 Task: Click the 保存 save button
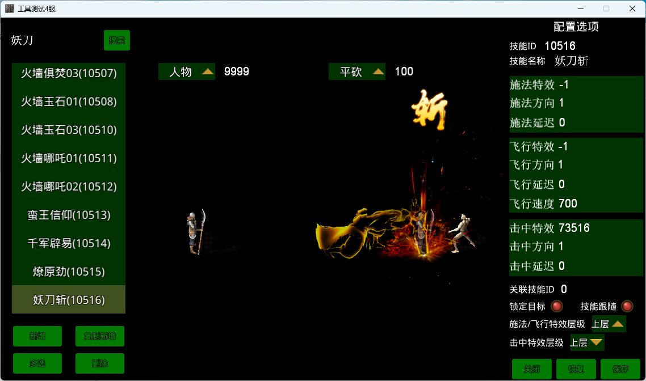point(620,369)
